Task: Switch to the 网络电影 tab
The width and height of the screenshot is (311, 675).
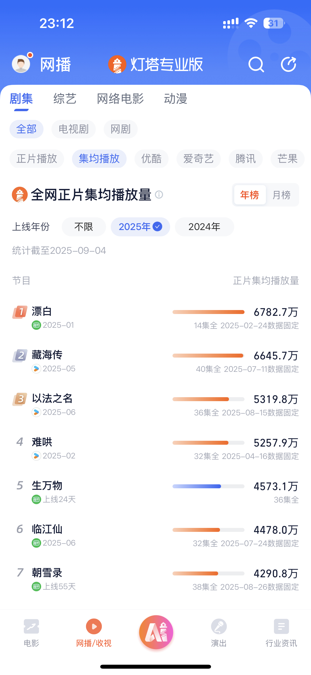Action: click(x=120, y=99)
